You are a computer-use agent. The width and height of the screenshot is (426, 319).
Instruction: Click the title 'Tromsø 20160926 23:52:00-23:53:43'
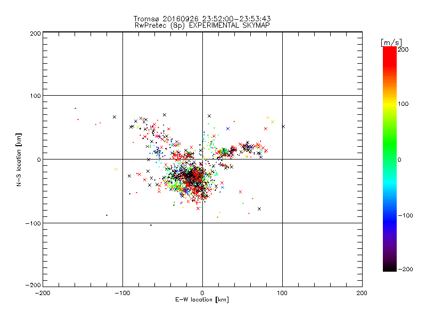click(x=202, y=19)
